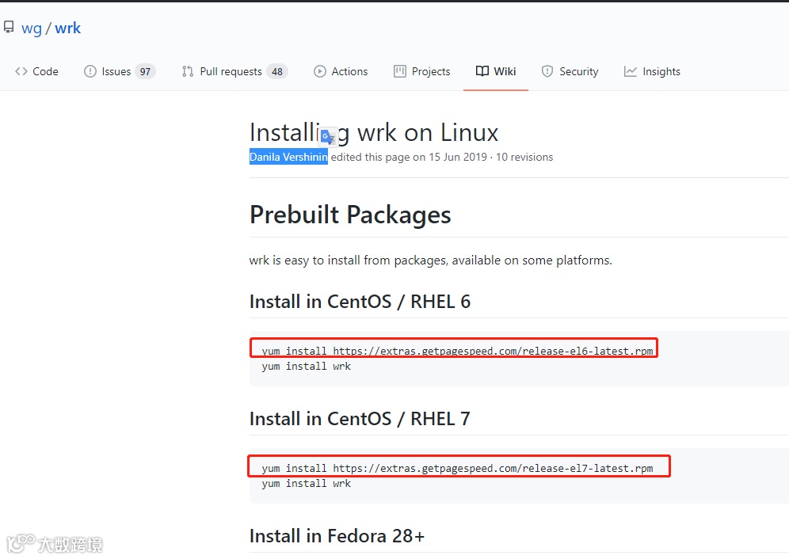Click the Code angle-brackets icon
The width and height of the screenshot is (789, 559).
coord(21,71)
